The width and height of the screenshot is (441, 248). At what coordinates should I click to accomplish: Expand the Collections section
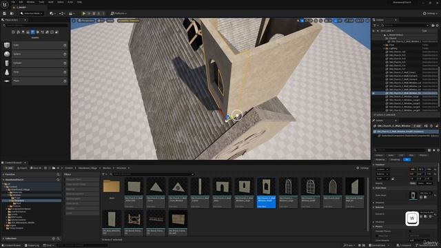(3, 239)
